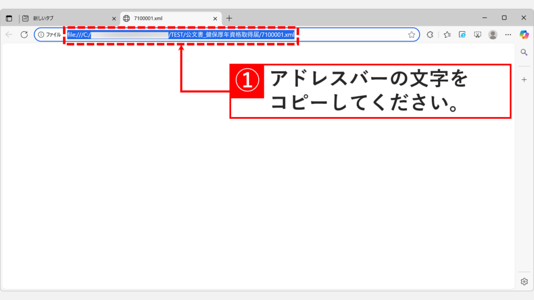Image resolution: width=534 pixels, height=300 pixels.
Task: Open the Extensions menu
Action: [429, 34]
